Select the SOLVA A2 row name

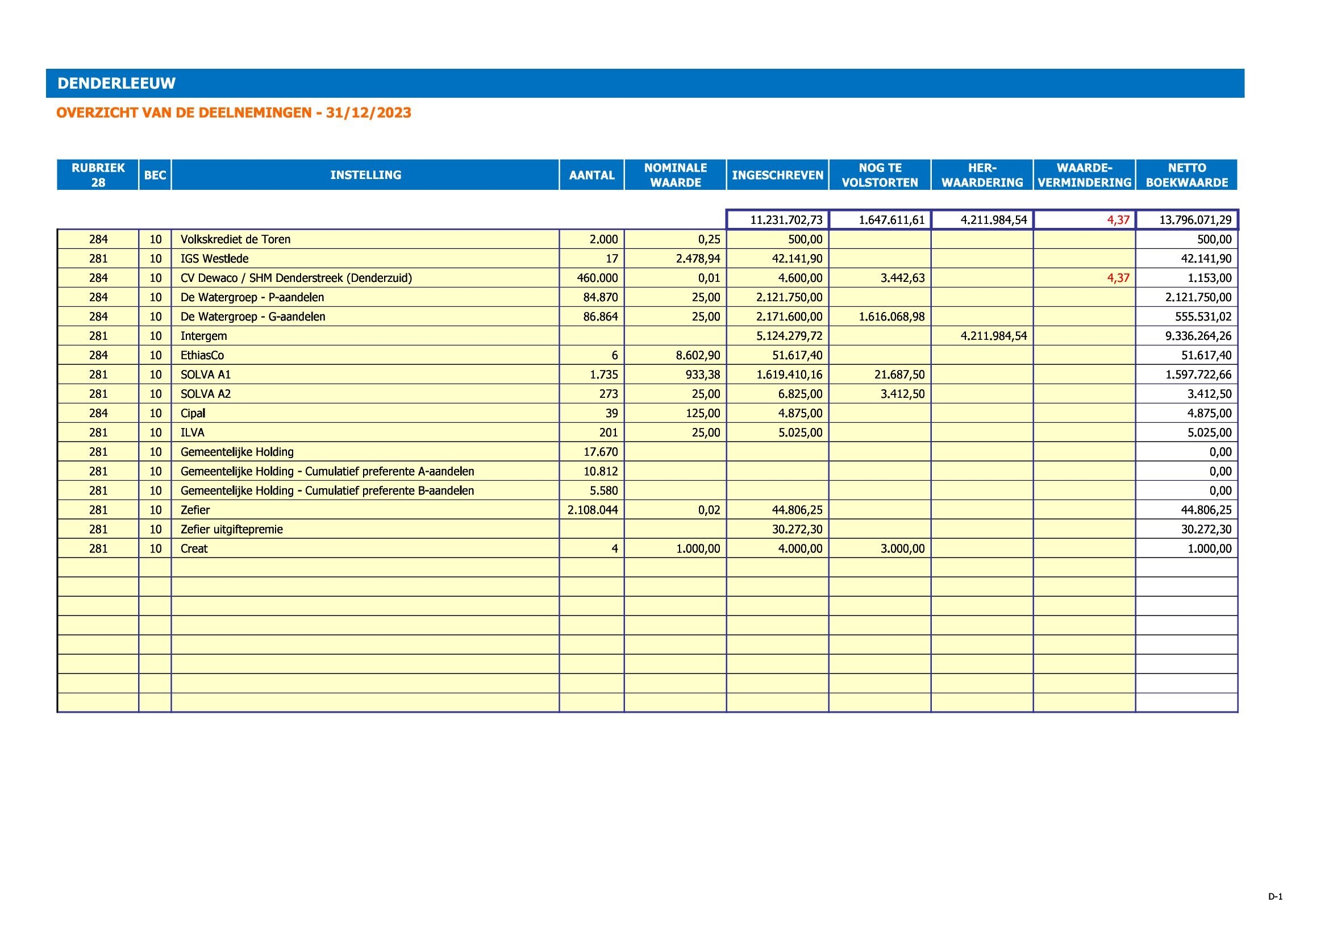pos(365,394)
